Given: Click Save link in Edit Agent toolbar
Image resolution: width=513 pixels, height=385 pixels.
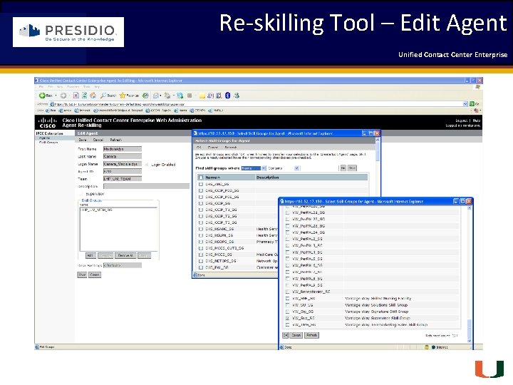Looking at the screenshot, I should click(x=83, y=140).
